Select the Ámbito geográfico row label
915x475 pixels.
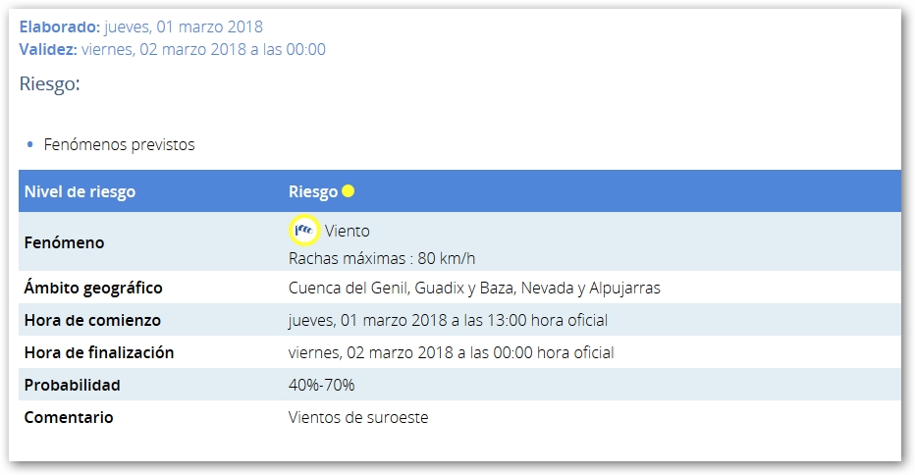pyautogui.click(x=93, y=289)
